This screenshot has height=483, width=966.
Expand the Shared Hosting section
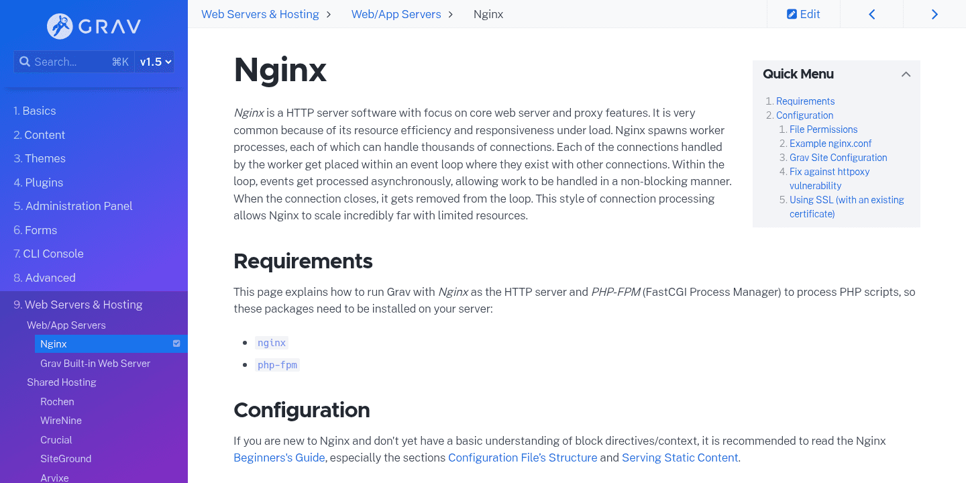point(62,382)
